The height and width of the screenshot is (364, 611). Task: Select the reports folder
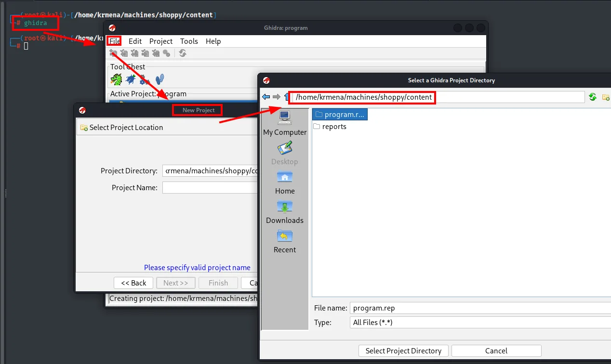(x=330, y=127)
